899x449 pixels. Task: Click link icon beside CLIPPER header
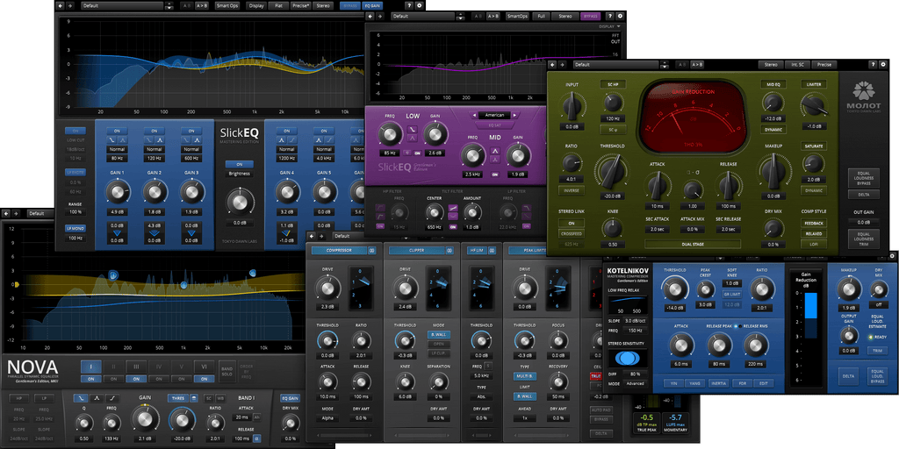(x=450, y=250)
